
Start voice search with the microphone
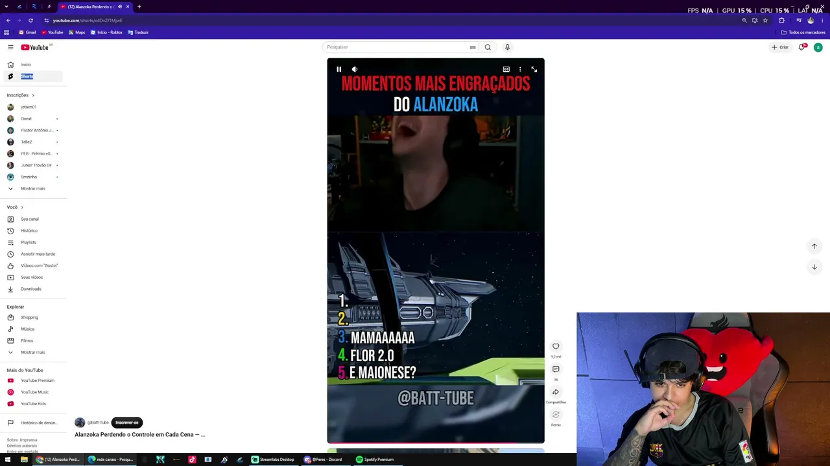coord(507,47)
